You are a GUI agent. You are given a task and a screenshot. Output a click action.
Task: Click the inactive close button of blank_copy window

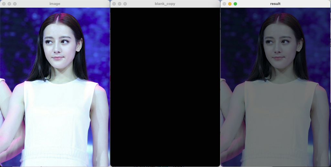[114, 4]
